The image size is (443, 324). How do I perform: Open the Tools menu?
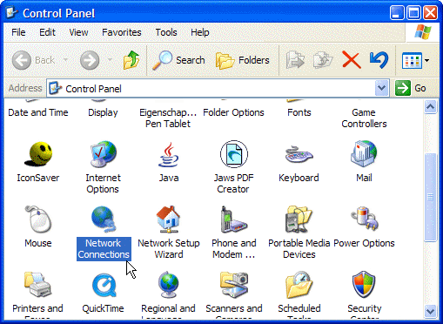166,32
